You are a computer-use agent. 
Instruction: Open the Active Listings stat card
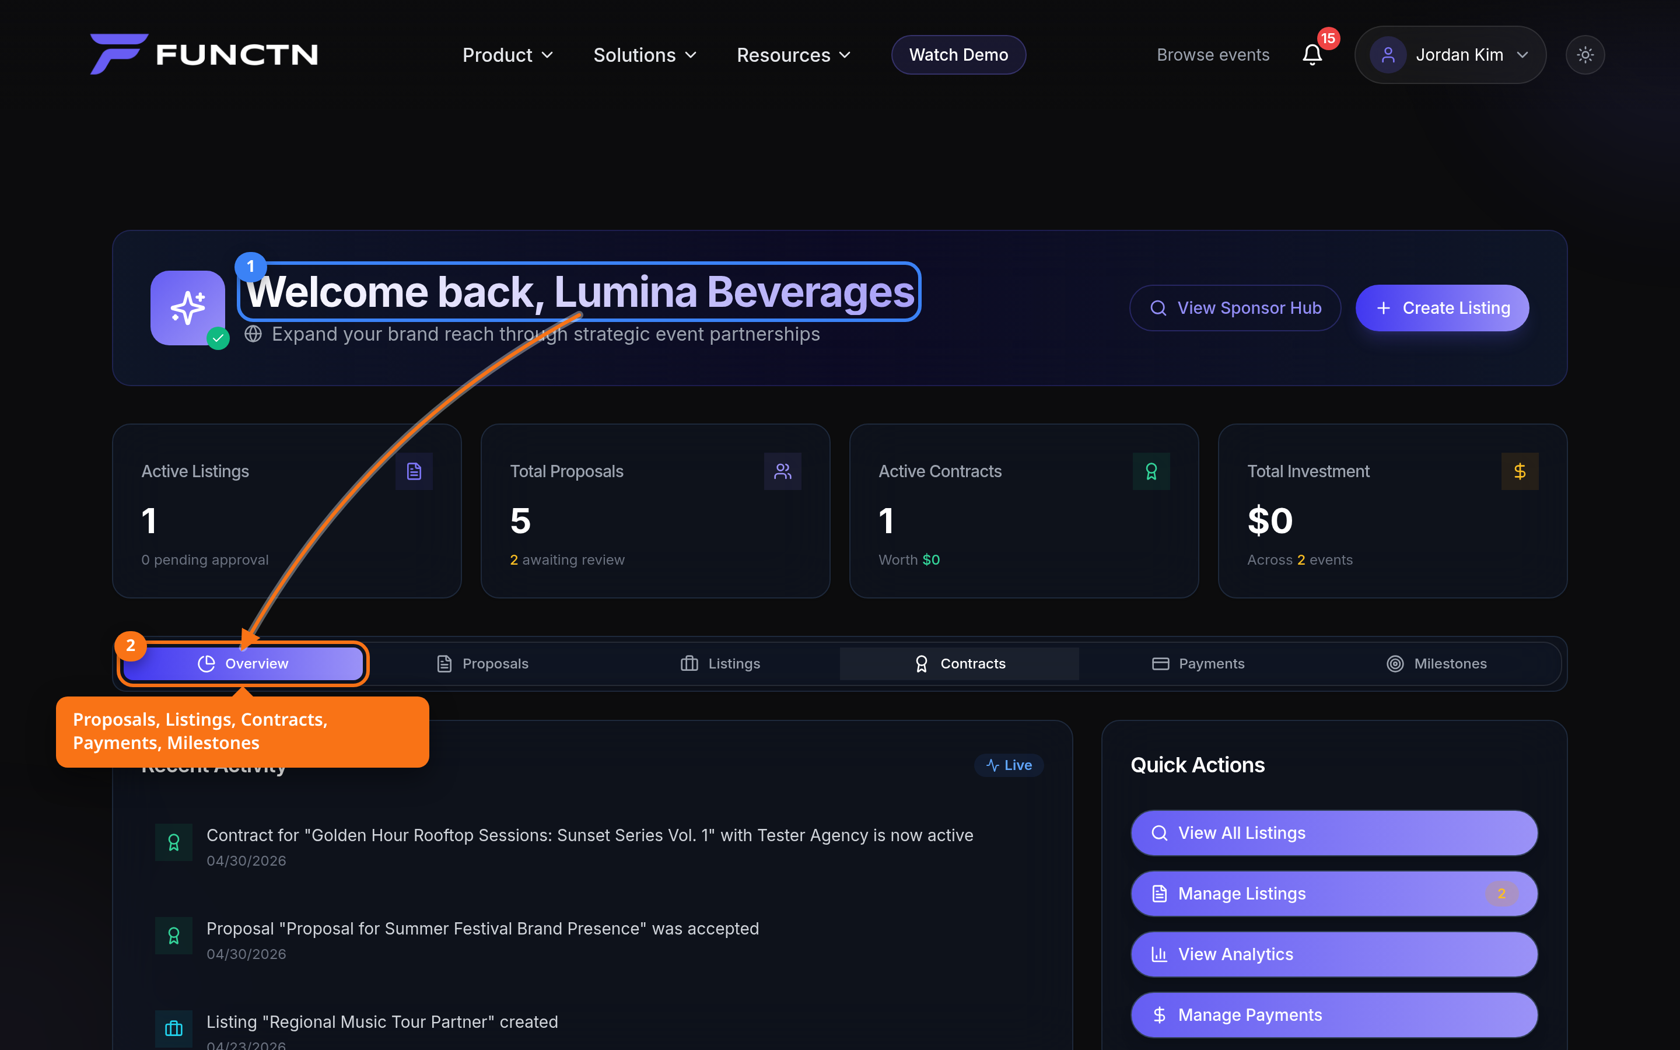tap(287, 511)
